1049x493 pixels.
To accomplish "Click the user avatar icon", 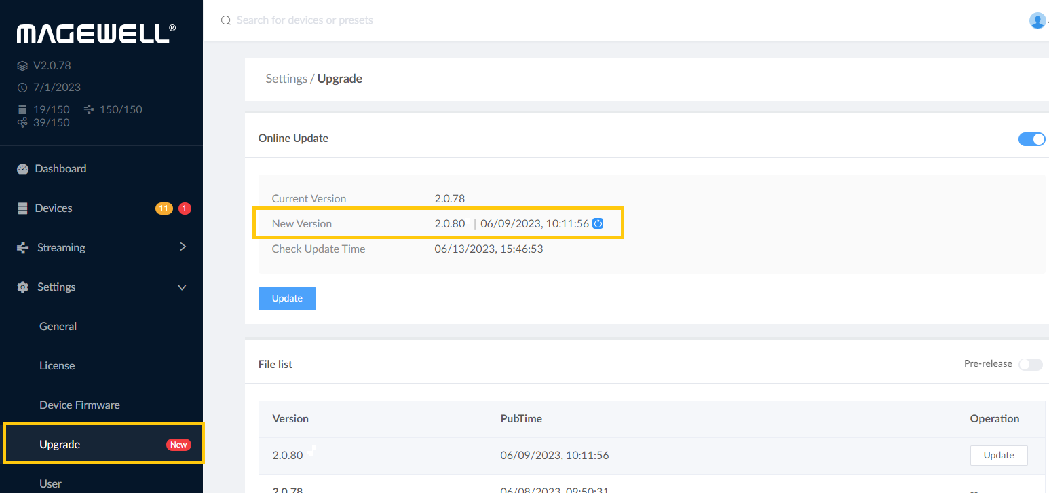I will (x=1037, y=20).
